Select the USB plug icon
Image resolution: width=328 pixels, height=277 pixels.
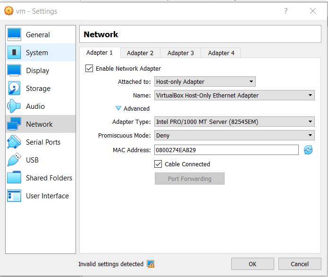coord(14,160)
